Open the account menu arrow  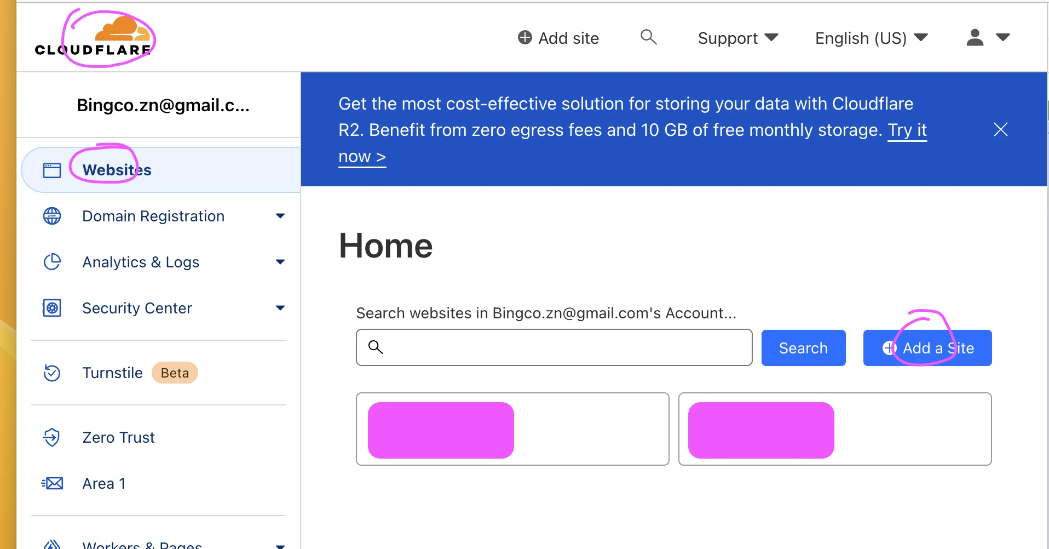click(x=1002, y=37)
